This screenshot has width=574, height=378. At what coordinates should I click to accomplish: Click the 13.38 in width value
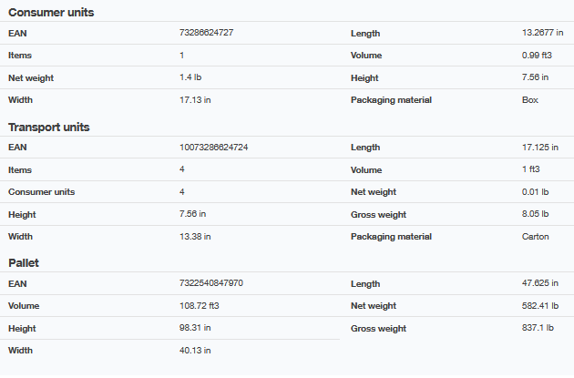tap(195, 237)
